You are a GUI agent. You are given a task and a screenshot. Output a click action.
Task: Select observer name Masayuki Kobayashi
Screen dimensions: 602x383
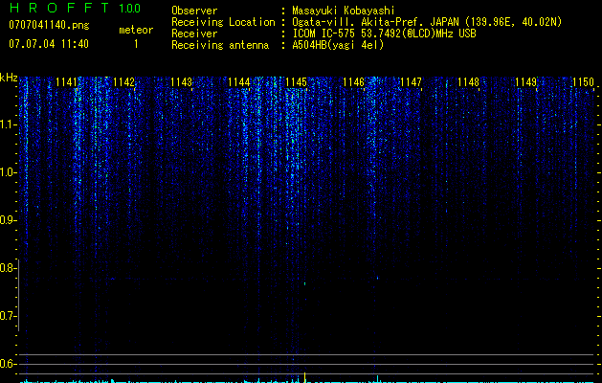click(344, 11)
